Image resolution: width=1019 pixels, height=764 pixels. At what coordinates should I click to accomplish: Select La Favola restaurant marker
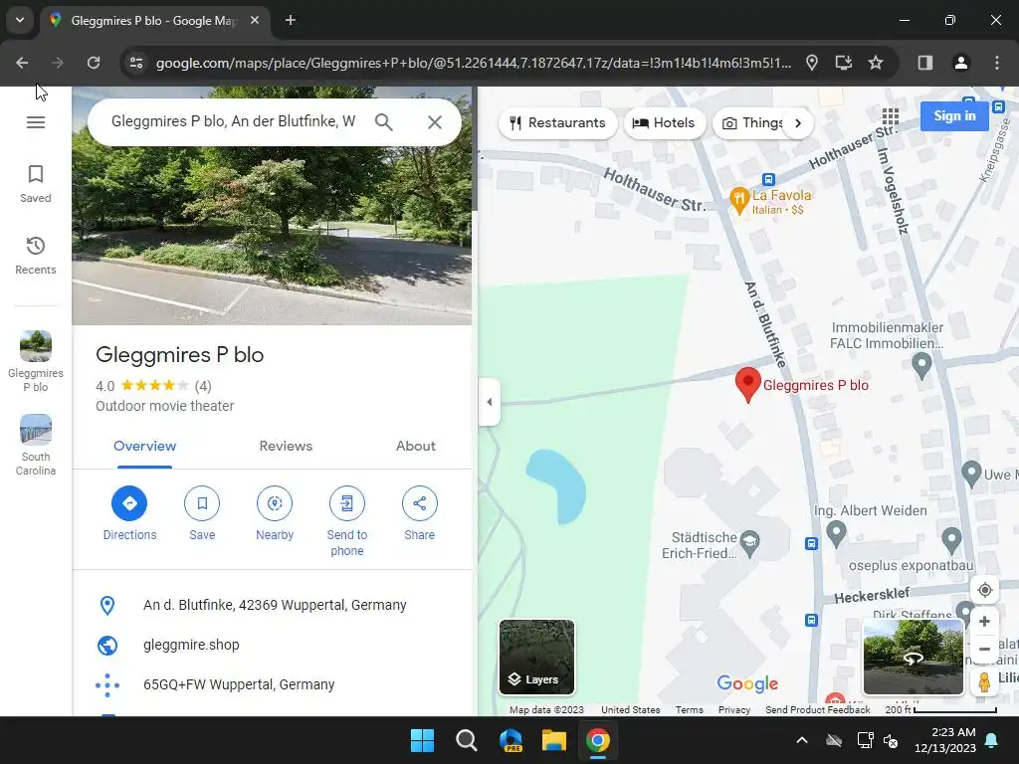tap(739, 201)
